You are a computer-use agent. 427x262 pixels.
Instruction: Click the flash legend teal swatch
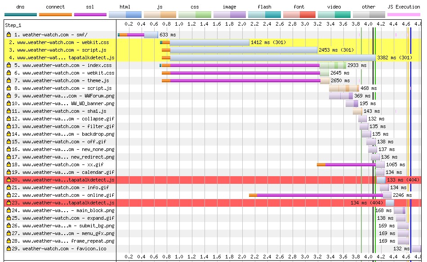click(264, 15)
